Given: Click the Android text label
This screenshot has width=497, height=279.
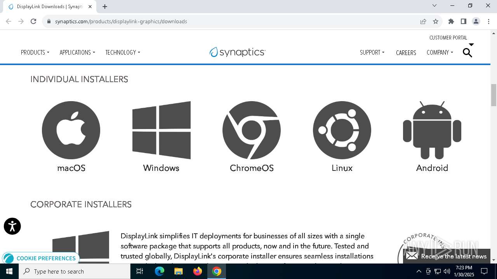Looking at the screenshot, I should click(432, 168).
